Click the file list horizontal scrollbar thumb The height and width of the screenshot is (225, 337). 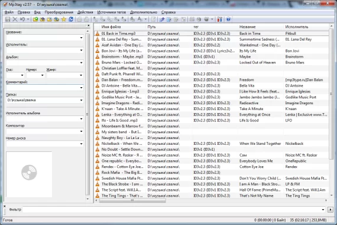pos(132,200)
